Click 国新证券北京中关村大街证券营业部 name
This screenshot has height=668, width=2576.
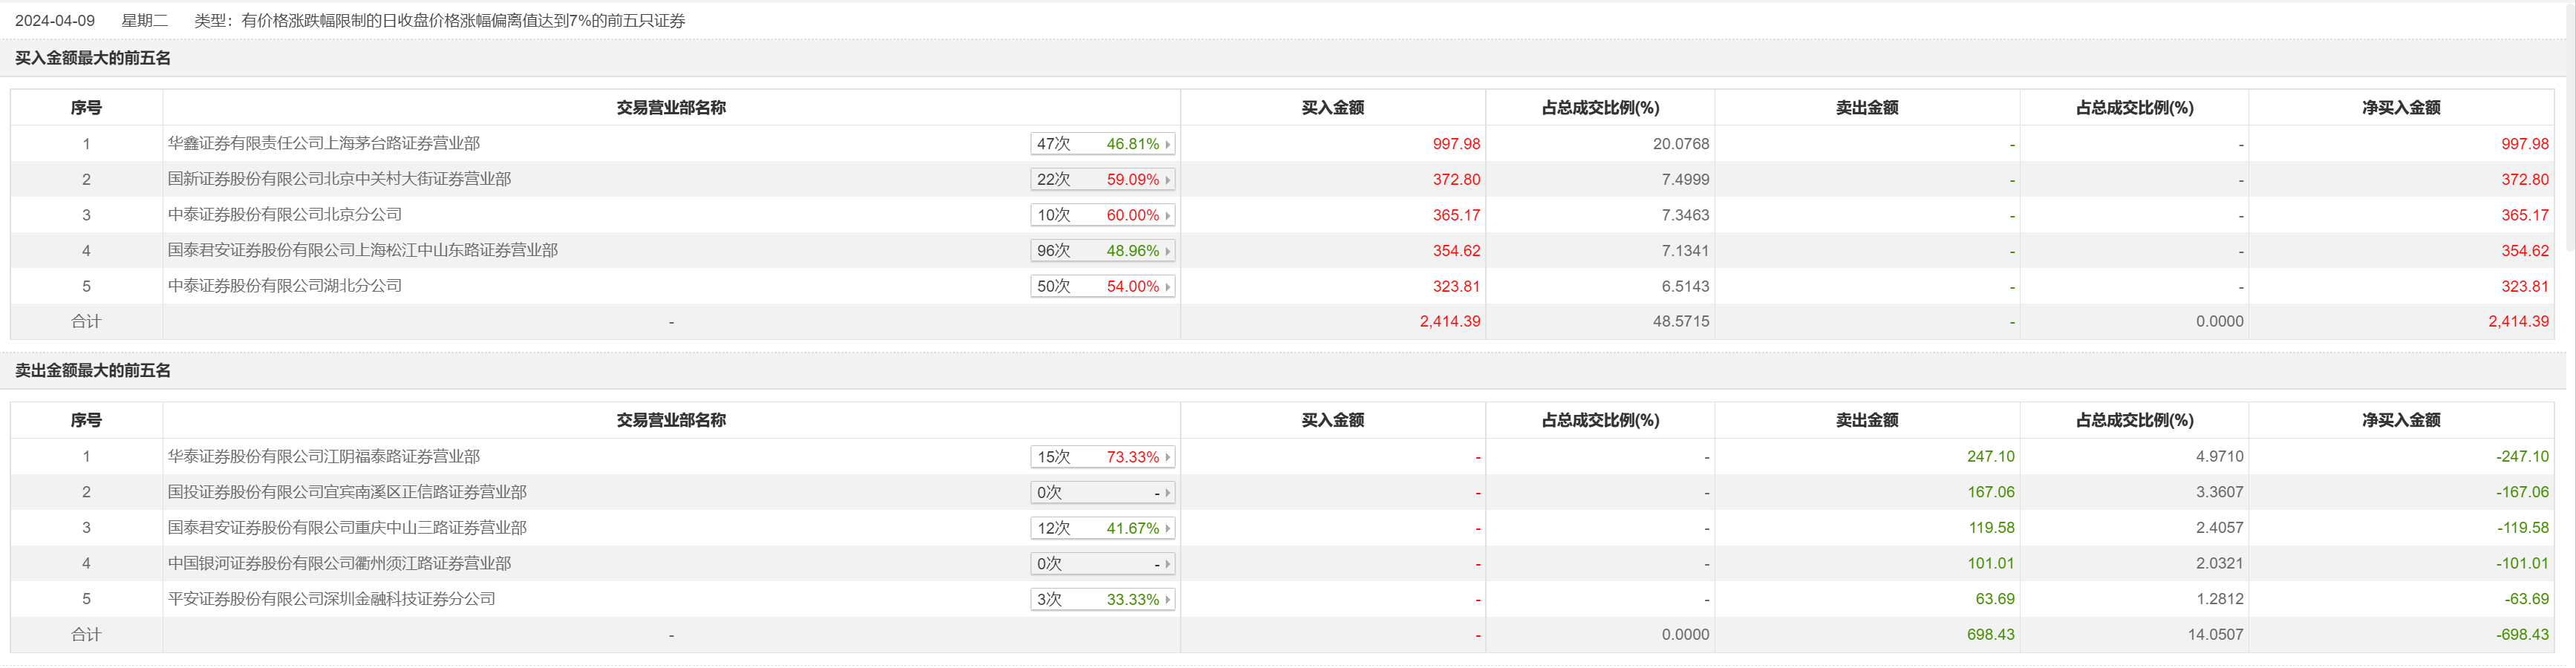pyautogui.click(x=339, y=179)
